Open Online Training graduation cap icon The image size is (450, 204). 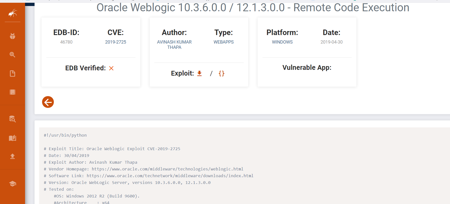[x=13, y=184]
